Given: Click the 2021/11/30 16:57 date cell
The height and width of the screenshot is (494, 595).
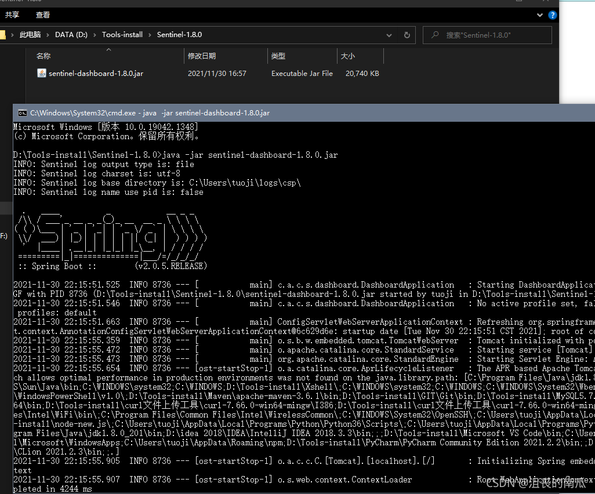Looking at the screenshot, I should (x=217, y=73).
